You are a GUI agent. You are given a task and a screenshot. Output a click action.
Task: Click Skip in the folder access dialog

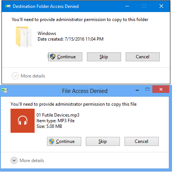[104, 57]
